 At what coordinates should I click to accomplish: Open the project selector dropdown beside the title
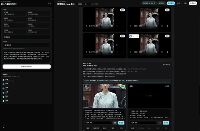pyautogui.click(x=83, y=4)
